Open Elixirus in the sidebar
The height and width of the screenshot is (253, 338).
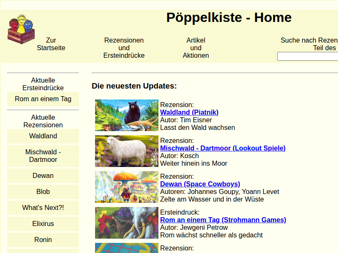[43, 224]
